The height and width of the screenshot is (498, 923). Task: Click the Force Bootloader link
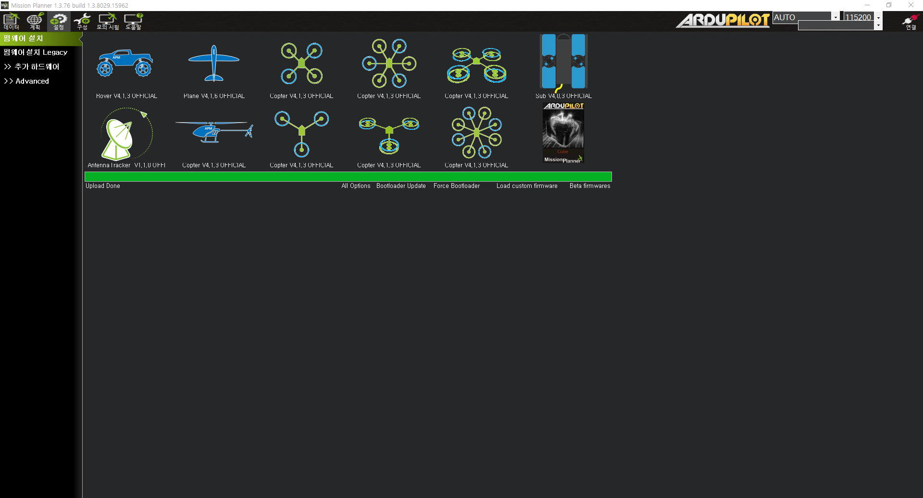tap(456, 186)
